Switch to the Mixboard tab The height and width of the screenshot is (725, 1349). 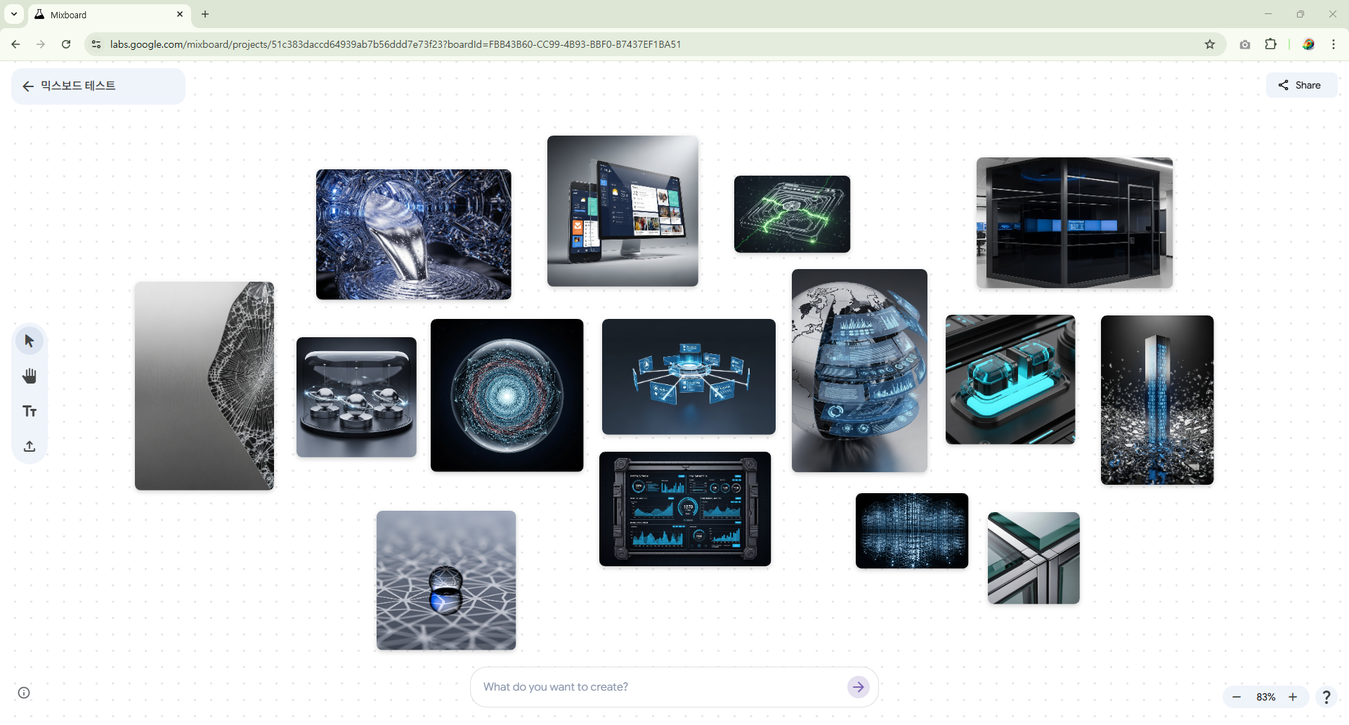[105, 15]
